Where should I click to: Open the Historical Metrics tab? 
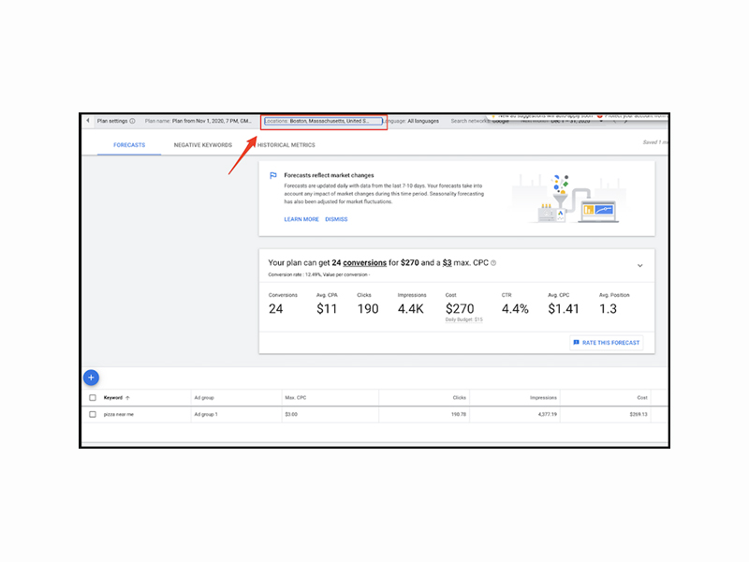(x=286, y=145)
